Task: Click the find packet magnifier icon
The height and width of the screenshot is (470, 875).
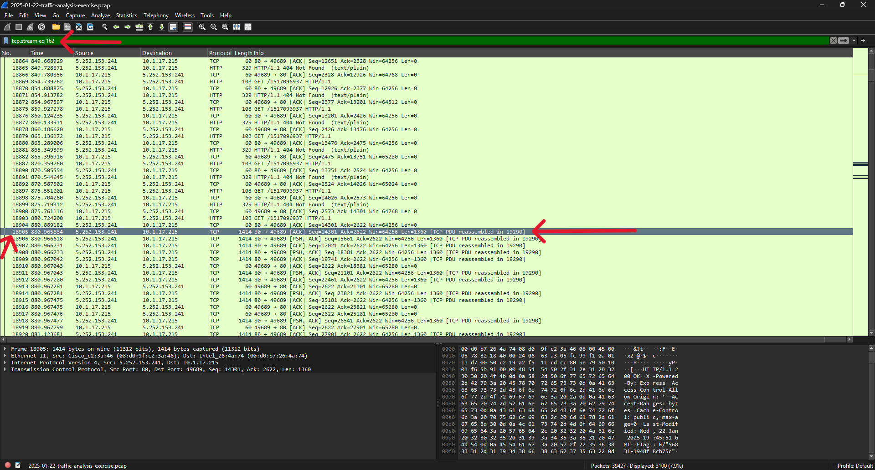Action: (x=105, y=27)
